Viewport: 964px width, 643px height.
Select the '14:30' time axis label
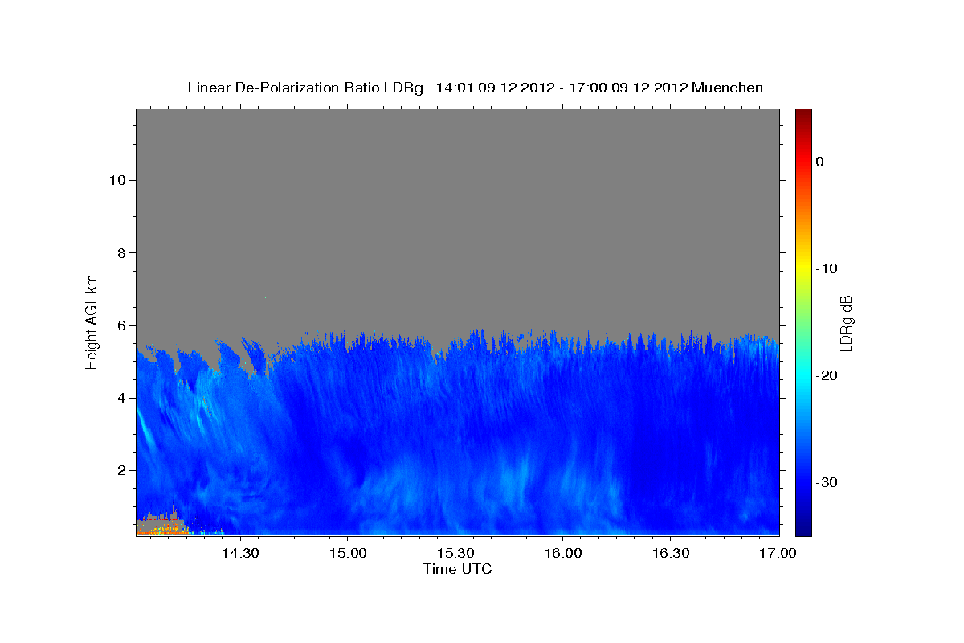coord(239,553)
